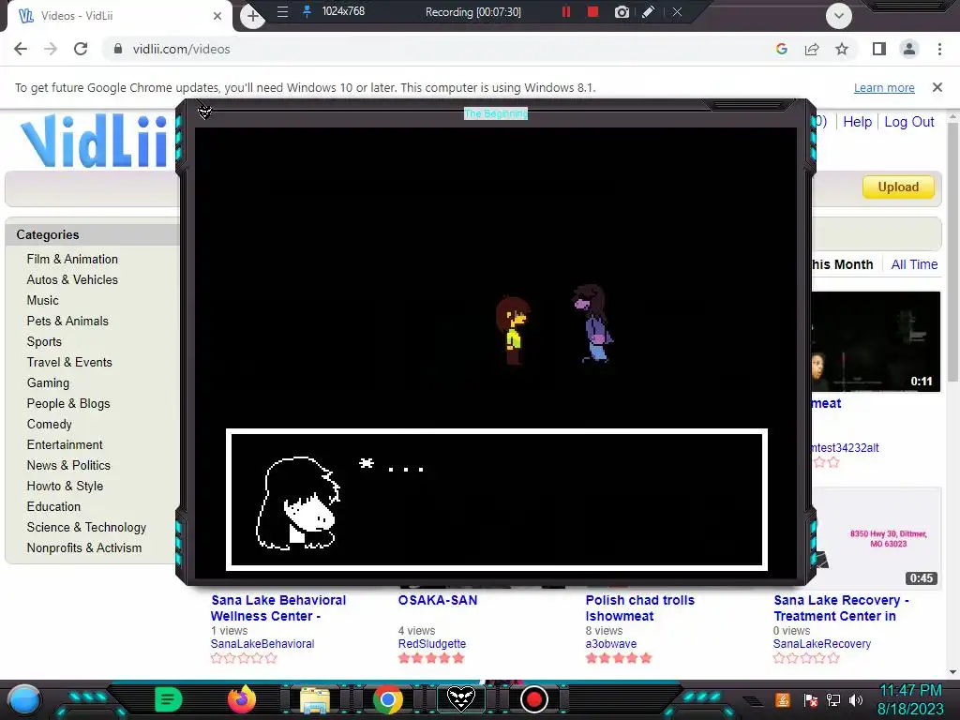
Task: Open the Music category
Action: [43, 301]
